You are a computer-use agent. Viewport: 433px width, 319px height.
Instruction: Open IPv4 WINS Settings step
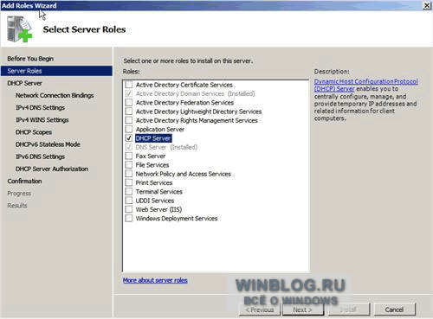[42, 120]
